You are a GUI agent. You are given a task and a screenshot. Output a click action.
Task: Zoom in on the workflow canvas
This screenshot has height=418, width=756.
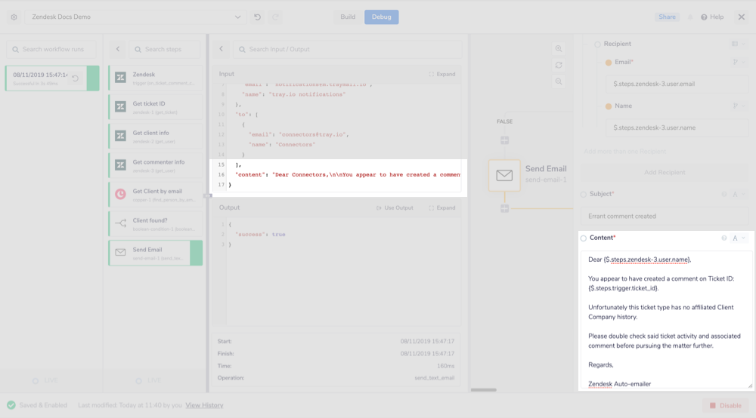click(x=559, y=48)
